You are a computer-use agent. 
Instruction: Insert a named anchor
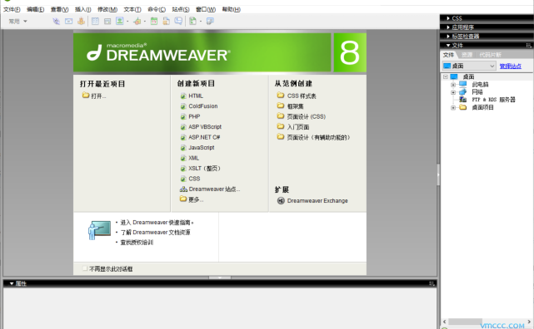click(x=81, y=21)
